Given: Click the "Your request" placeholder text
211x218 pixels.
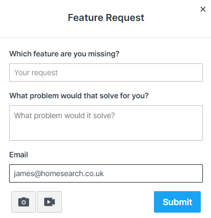Looking at the screenshot, I should tap(36, 72).
